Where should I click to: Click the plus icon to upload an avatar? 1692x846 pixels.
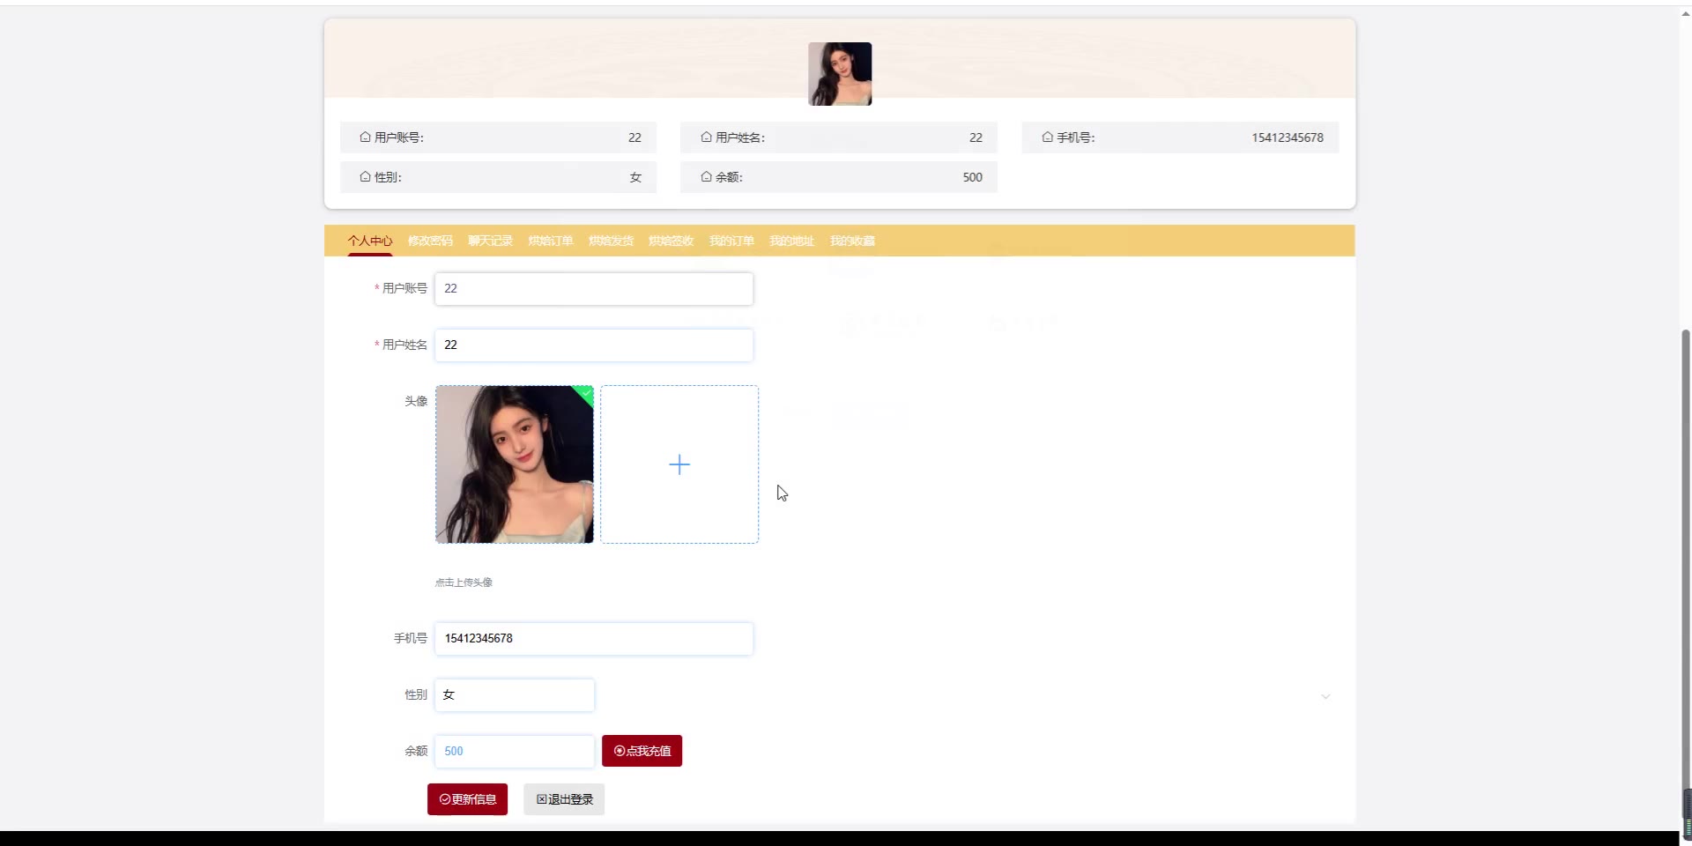(679, 464)
